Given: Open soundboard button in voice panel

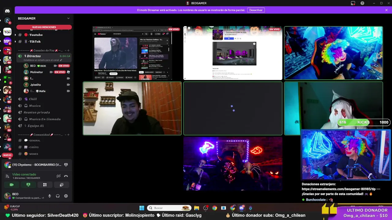Looking at the screenshot, I should pos(62,185).
